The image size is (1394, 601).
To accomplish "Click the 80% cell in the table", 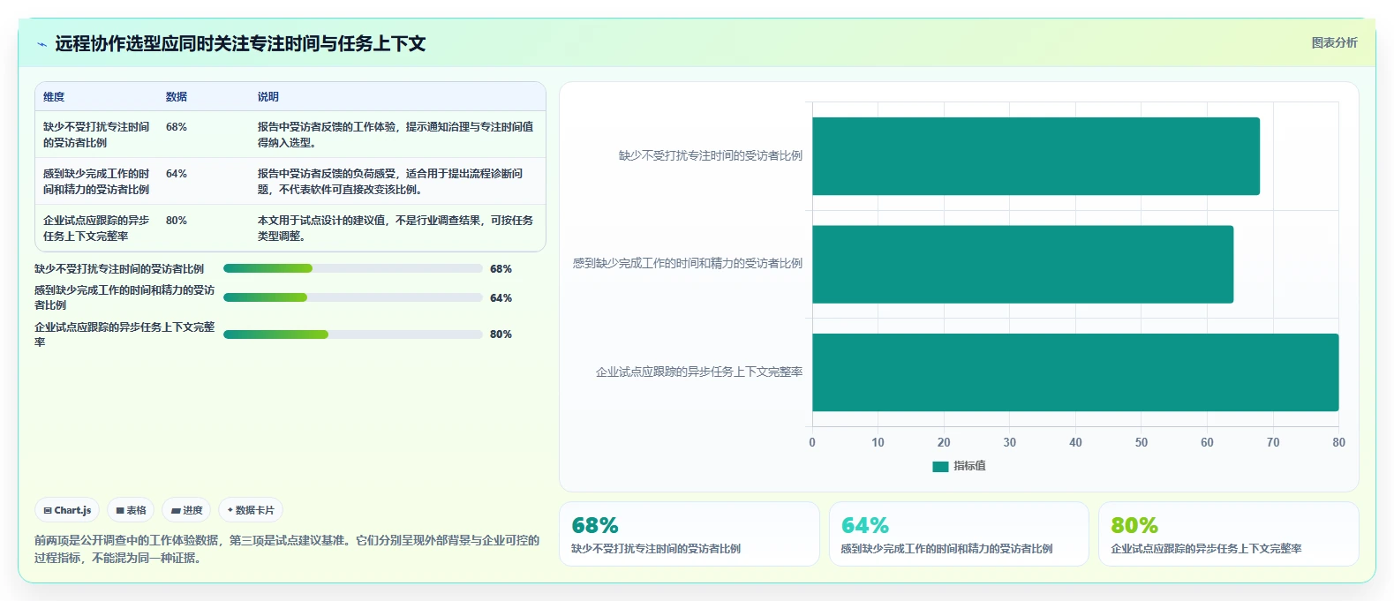I will tap(177, 221).
